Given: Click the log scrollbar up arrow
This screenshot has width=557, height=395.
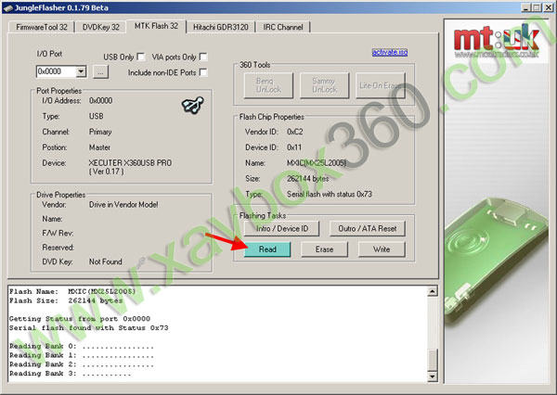Looking at the screenshot, I should (432, 291).
